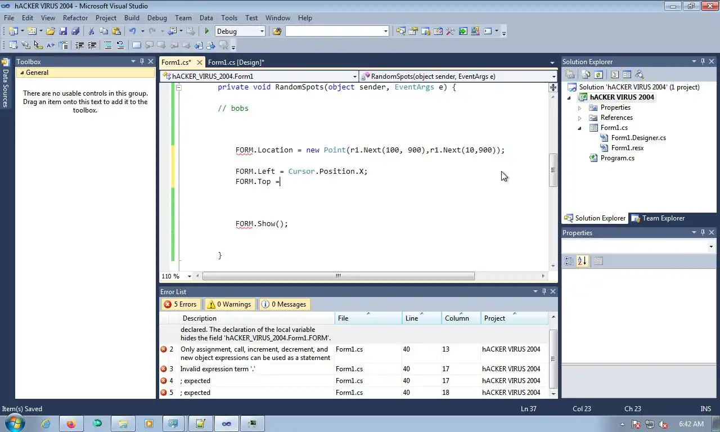
Task: Open the Debug menu
Action: (157, 18)
